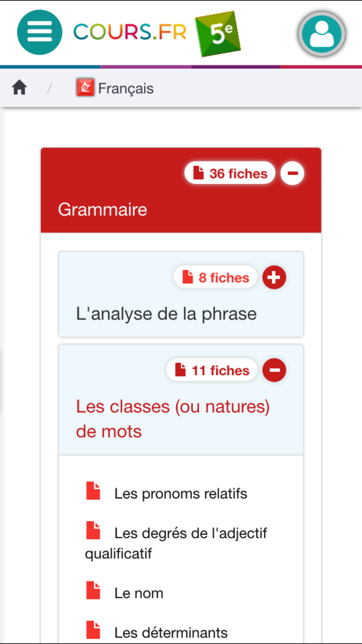Click the document icon beside Le nom
Image resolution: width=362 pixels, height=644 pixels.
[93, 590]
